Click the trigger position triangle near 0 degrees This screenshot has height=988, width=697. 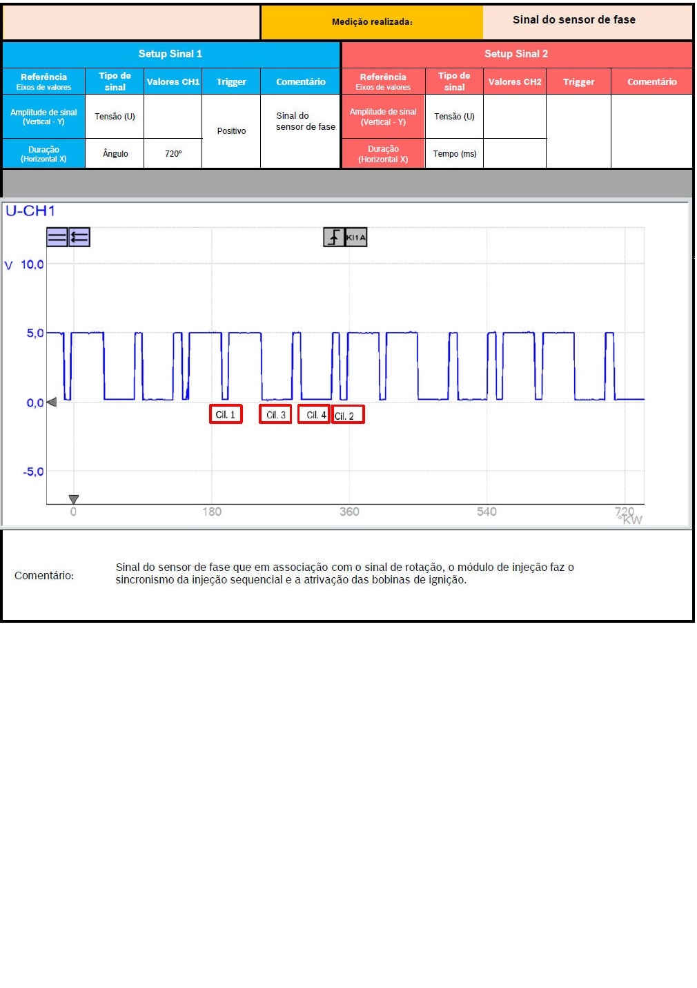point(74,499)
